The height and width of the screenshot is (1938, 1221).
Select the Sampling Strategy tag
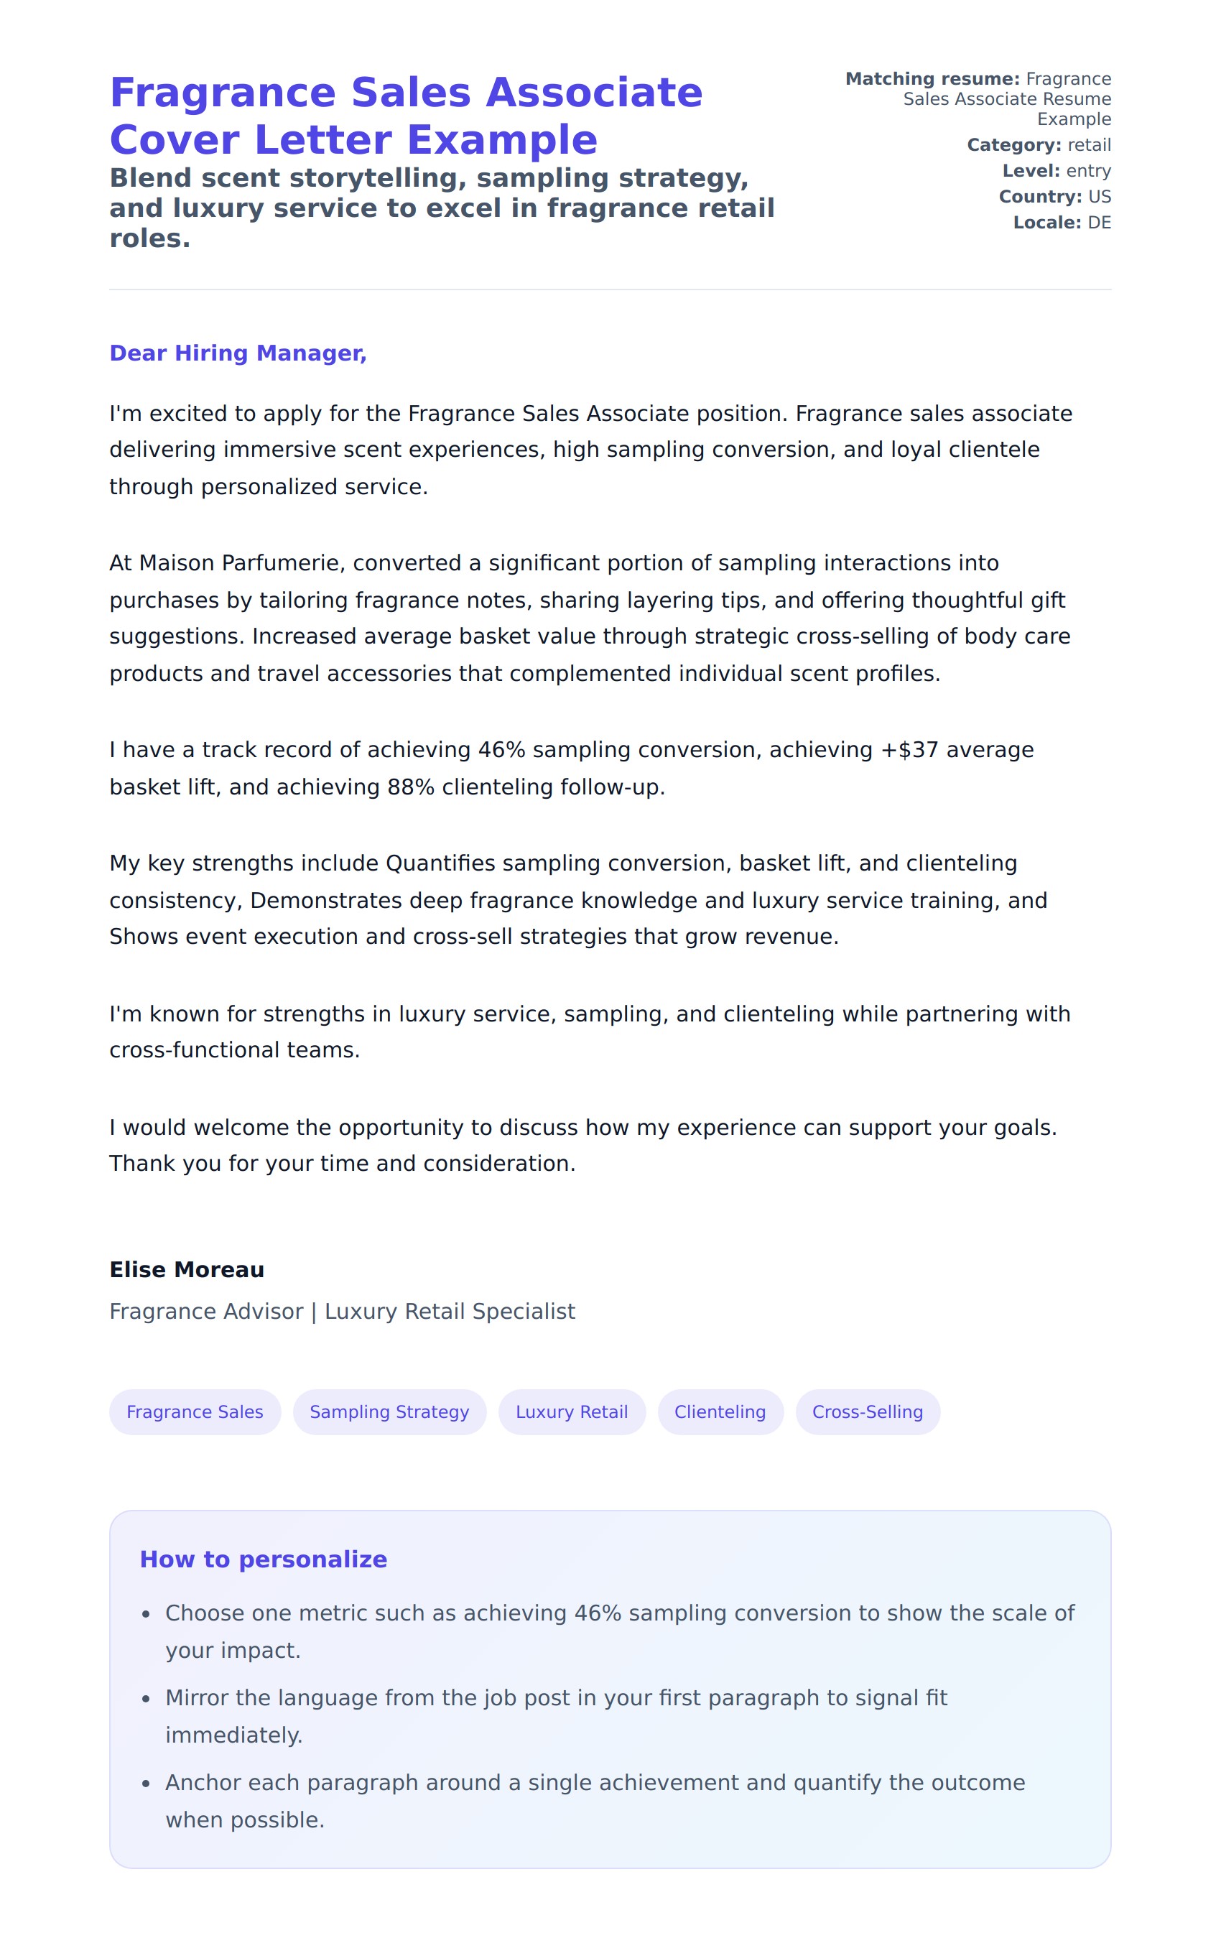click(x=389, y=1411)
